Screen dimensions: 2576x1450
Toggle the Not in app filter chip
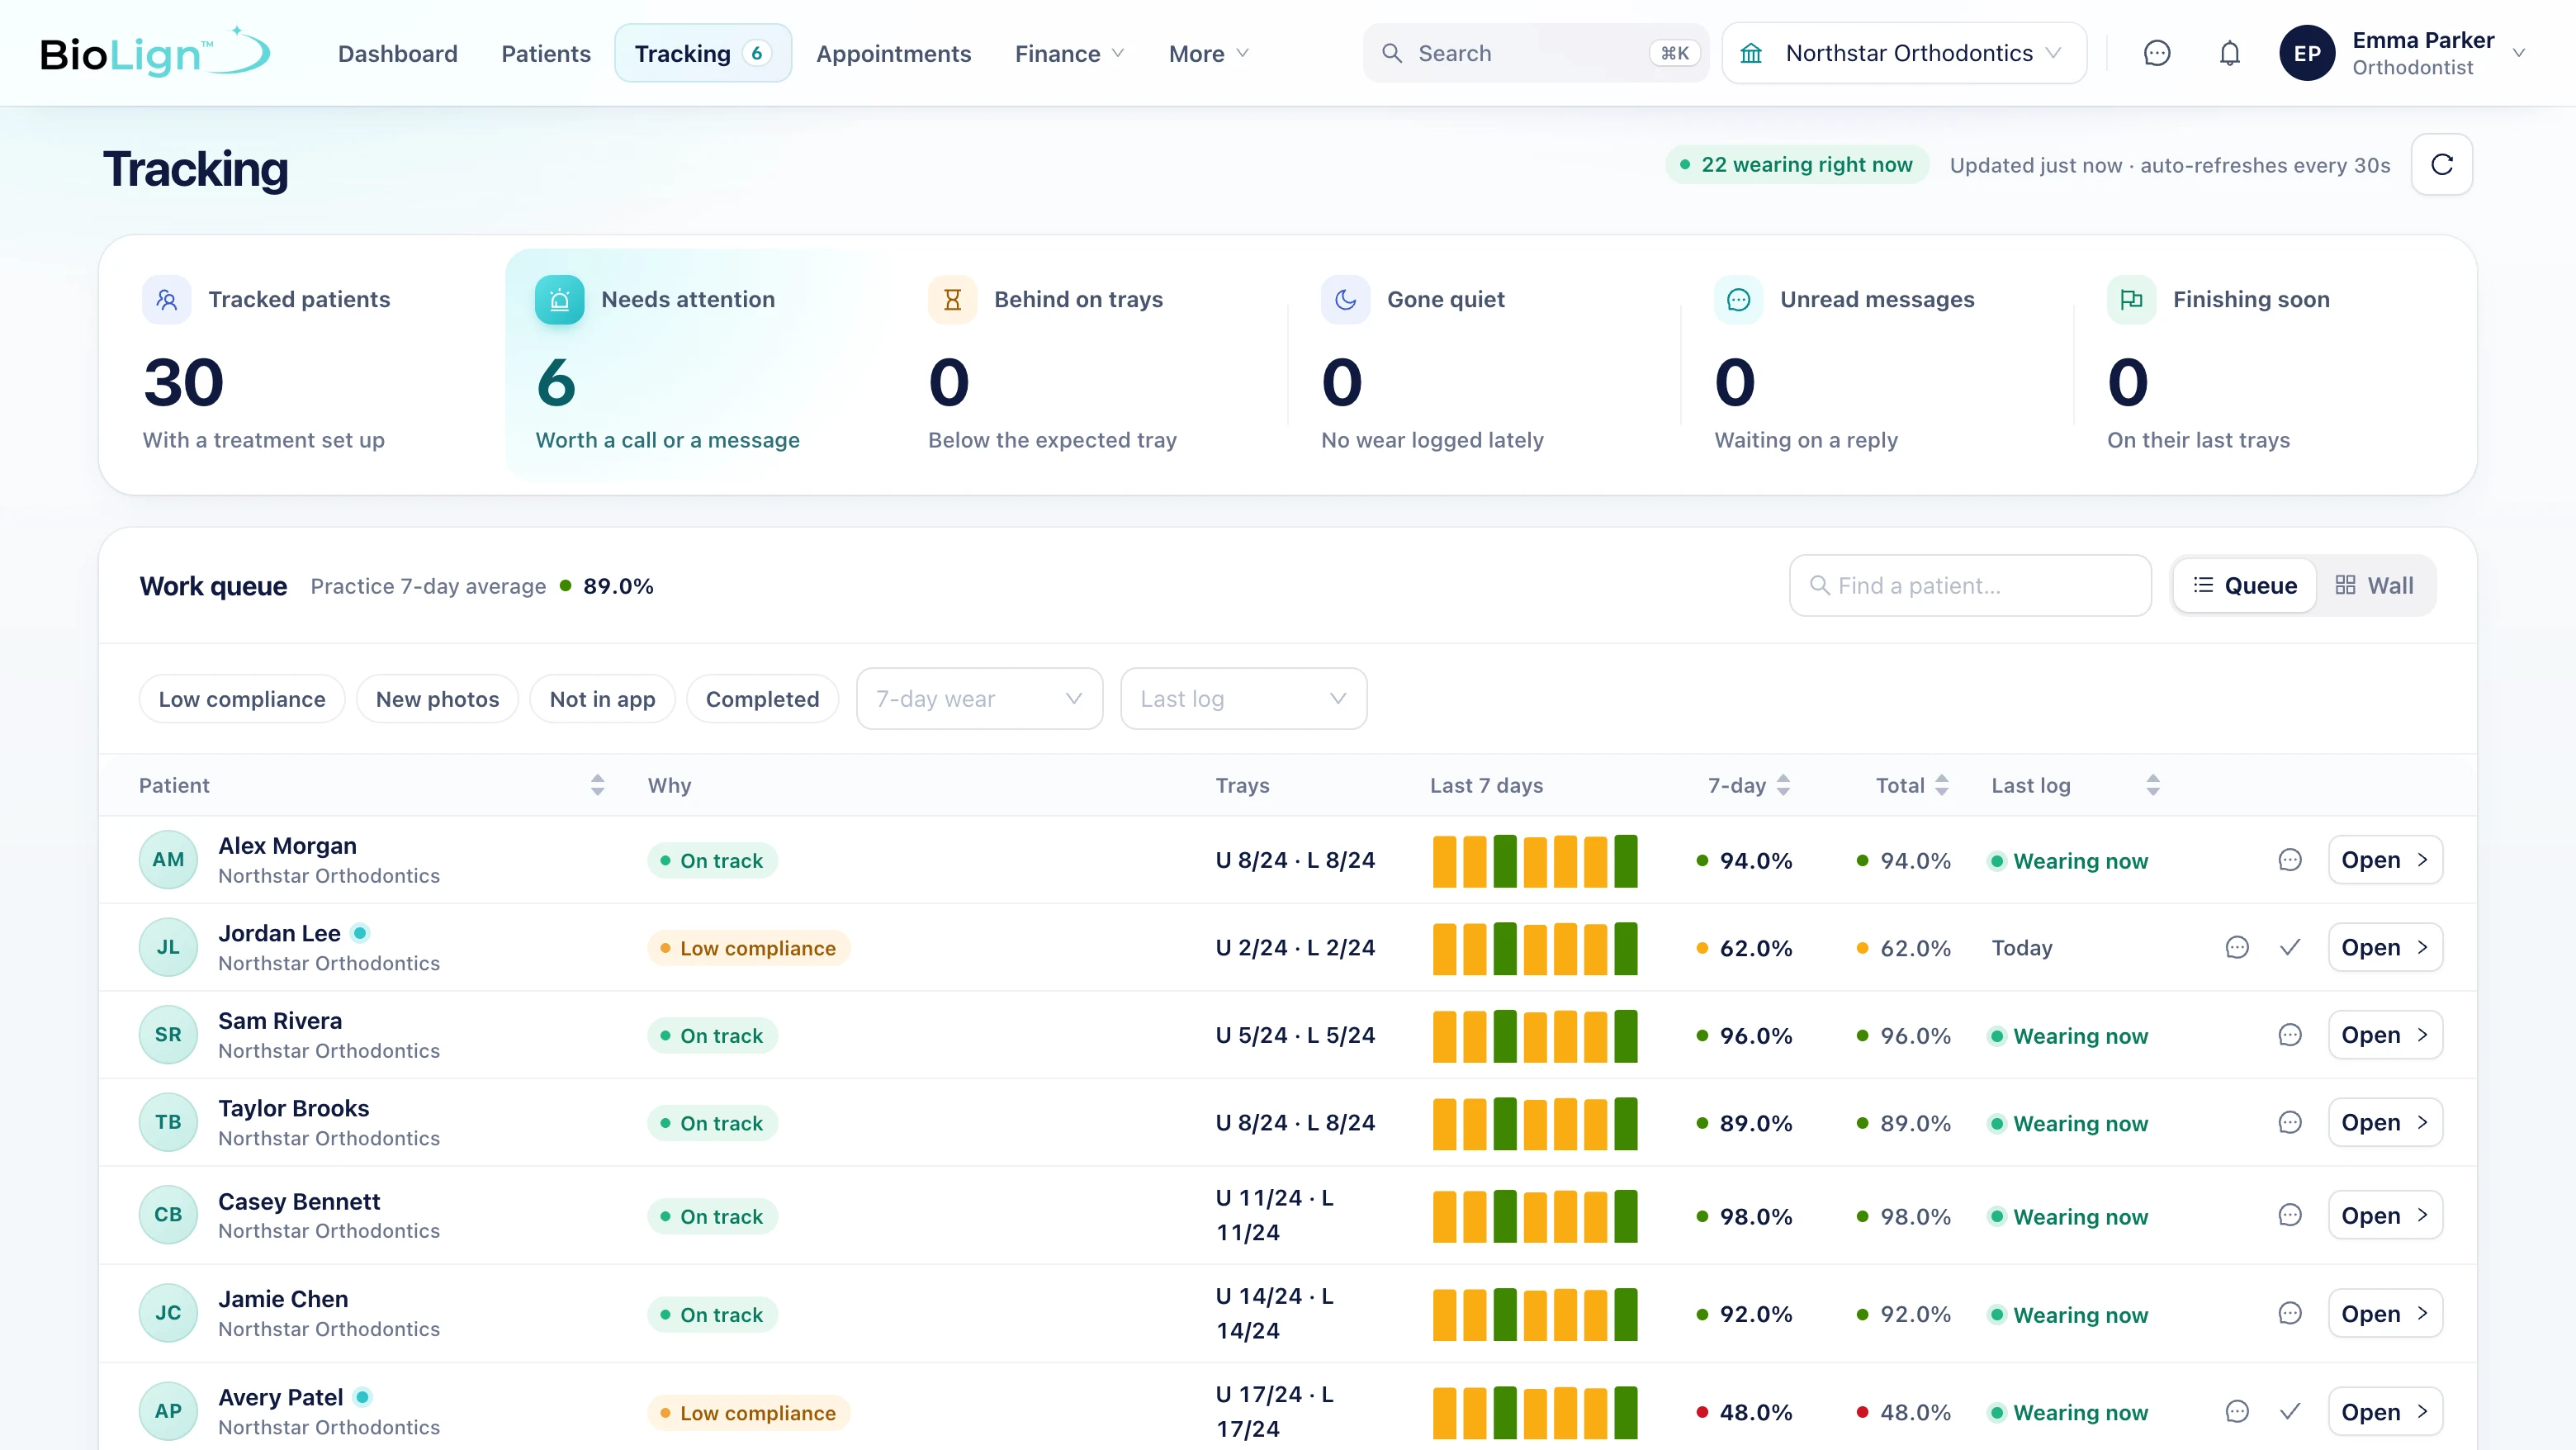[602, 699]
